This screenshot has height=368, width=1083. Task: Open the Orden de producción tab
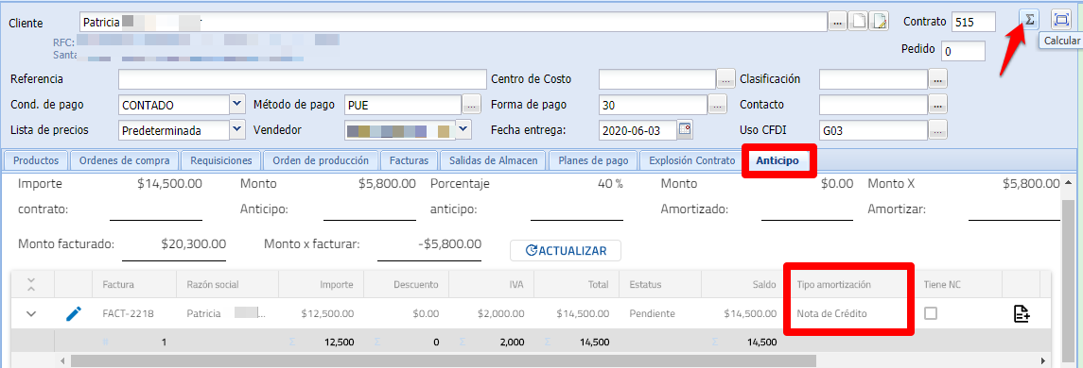click(x=321, y=160)
